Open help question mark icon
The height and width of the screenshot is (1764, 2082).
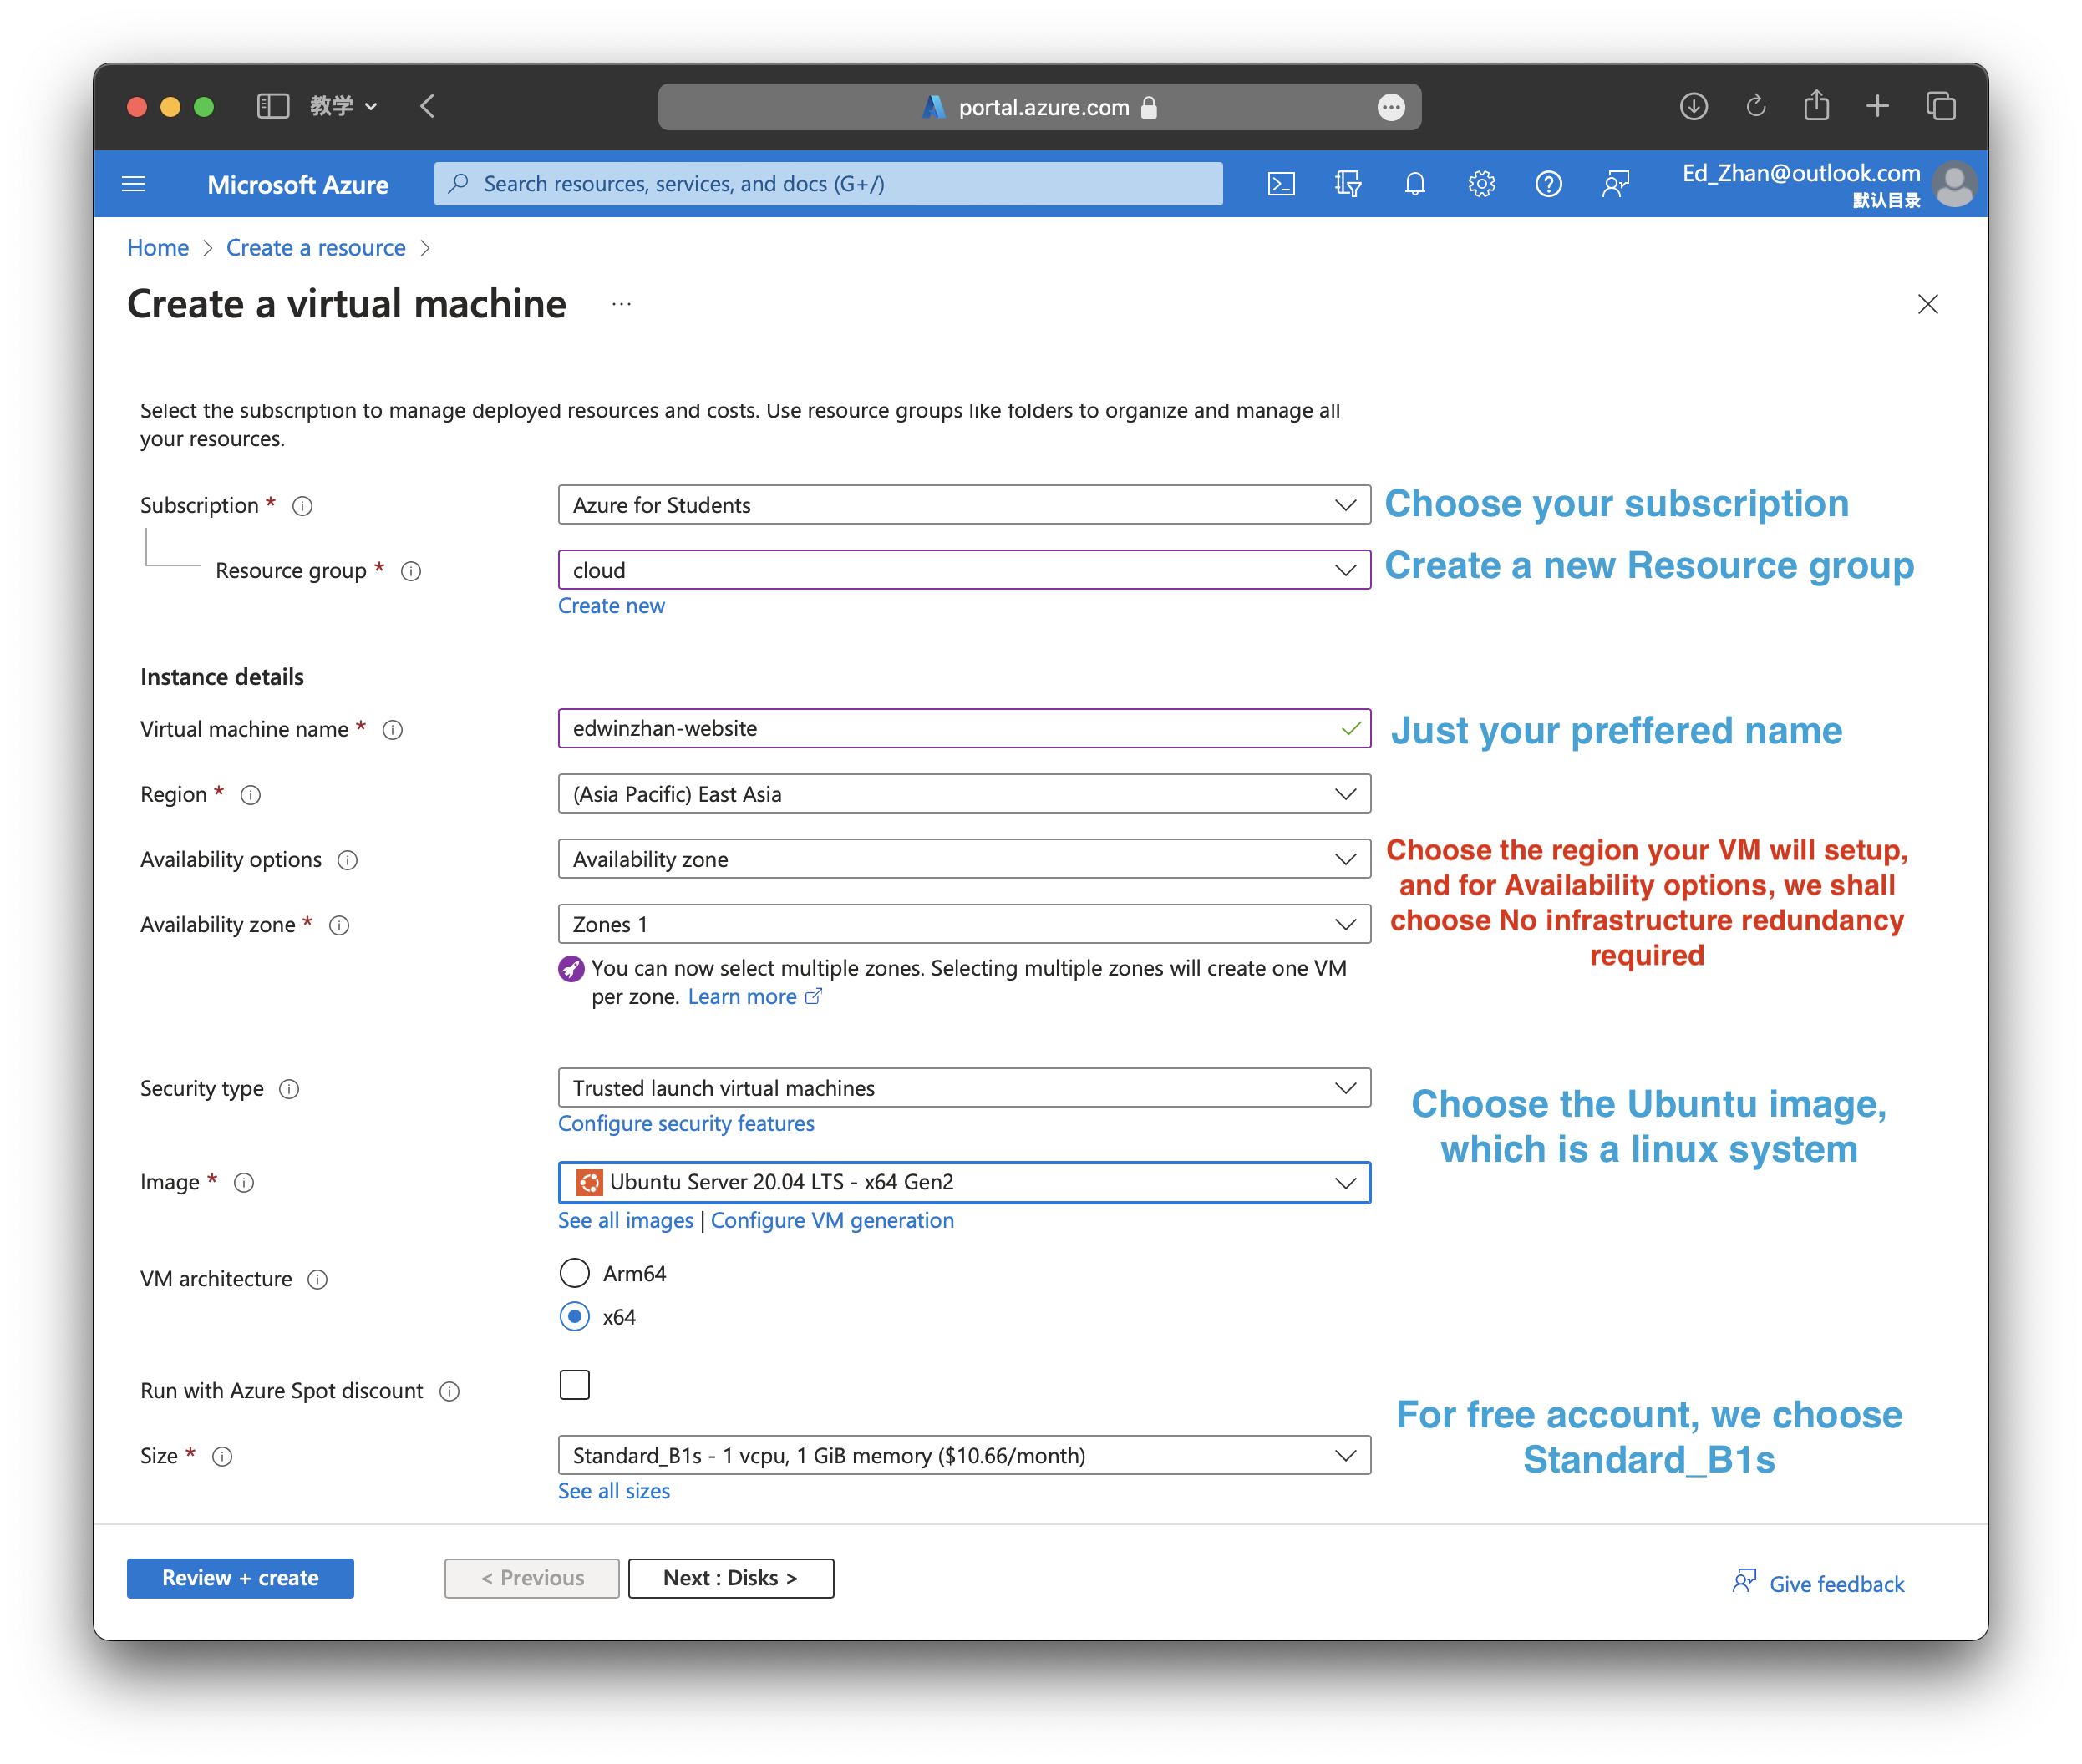click(x=1549, y=184)
